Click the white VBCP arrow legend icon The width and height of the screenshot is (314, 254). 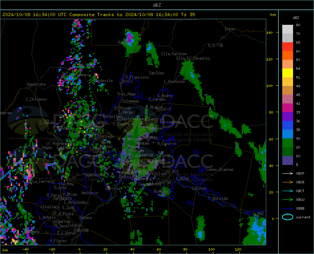click(x=287, y=173)
